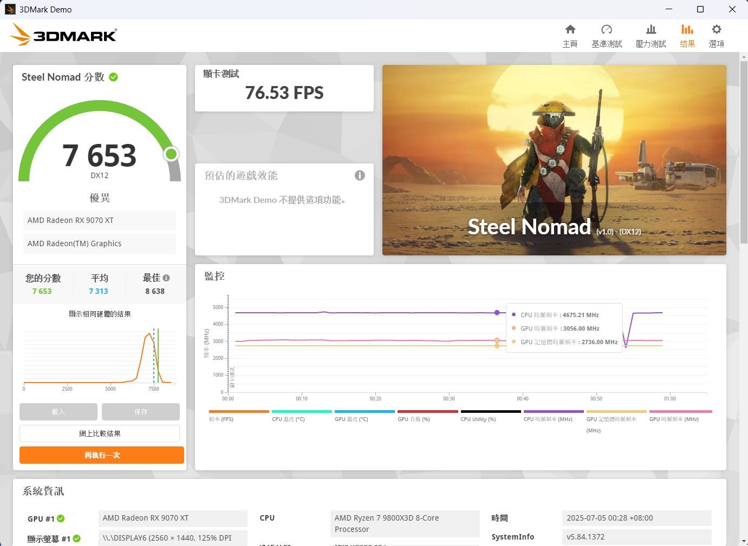Click the best score 8 638
748x546 pixels.
tap(155, 291)
